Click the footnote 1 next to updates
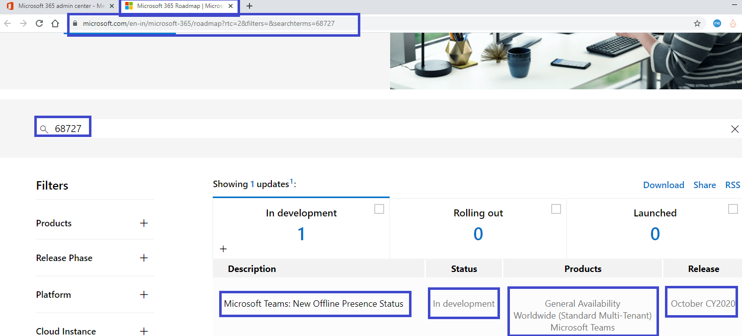The width and height of the screenshot is (742, 336). [291, 181]
